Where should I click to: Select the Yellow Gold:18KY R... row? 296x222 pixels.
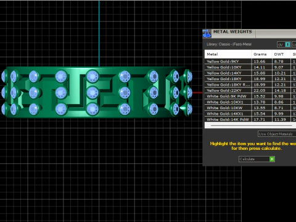(x=250, y=84)
